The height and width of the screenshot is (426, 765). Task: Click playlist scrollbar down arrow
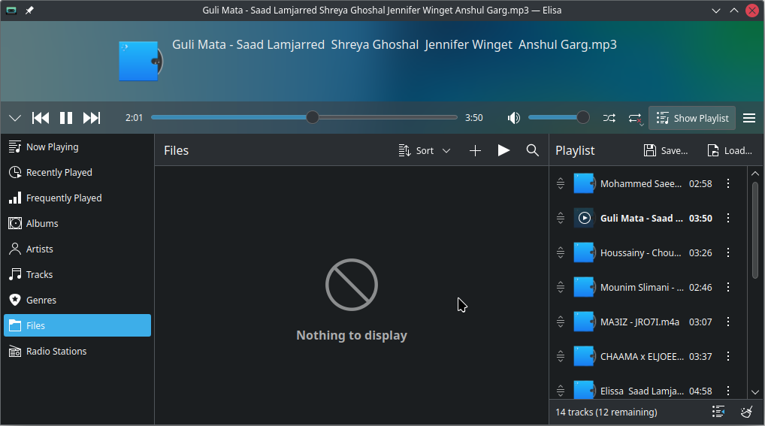755,392
